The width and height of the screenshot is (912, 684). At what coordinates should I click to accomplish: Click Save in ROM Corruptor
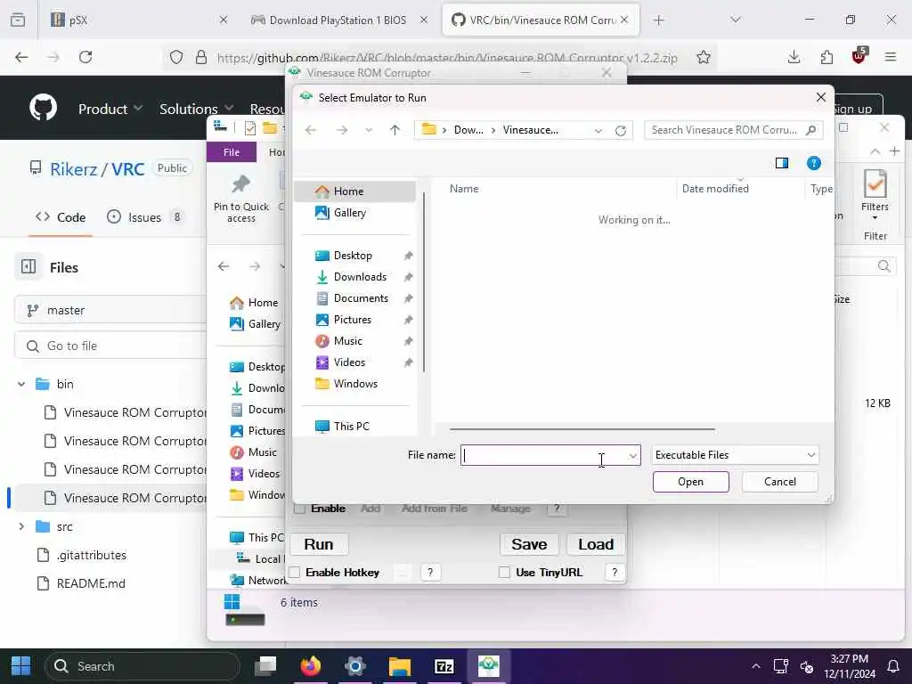(529, 544)
